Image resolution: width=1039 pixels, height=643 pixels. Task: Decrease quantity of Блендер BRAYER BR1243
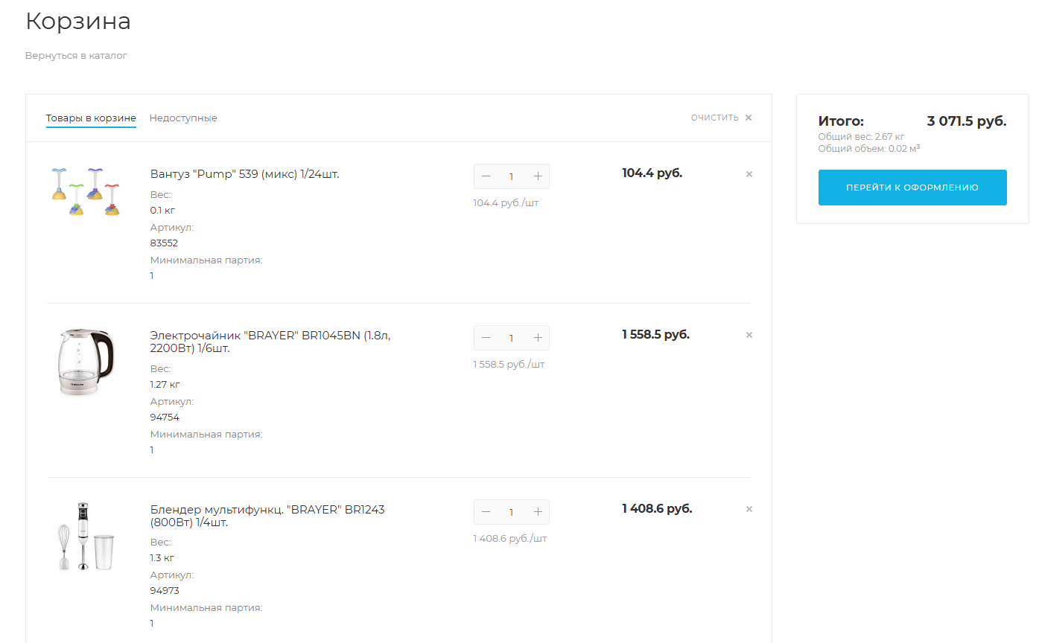pos(486,512)
